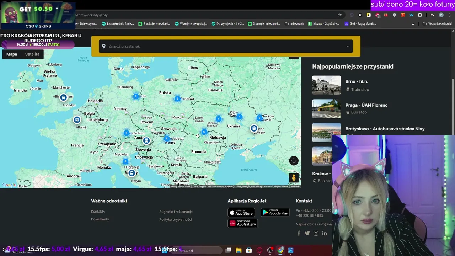
Task: Open Opera browser from the taskbar
Action: [259, 250]
